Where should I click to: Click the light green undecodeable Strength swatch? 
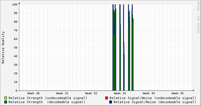click(x=5, y=98)
